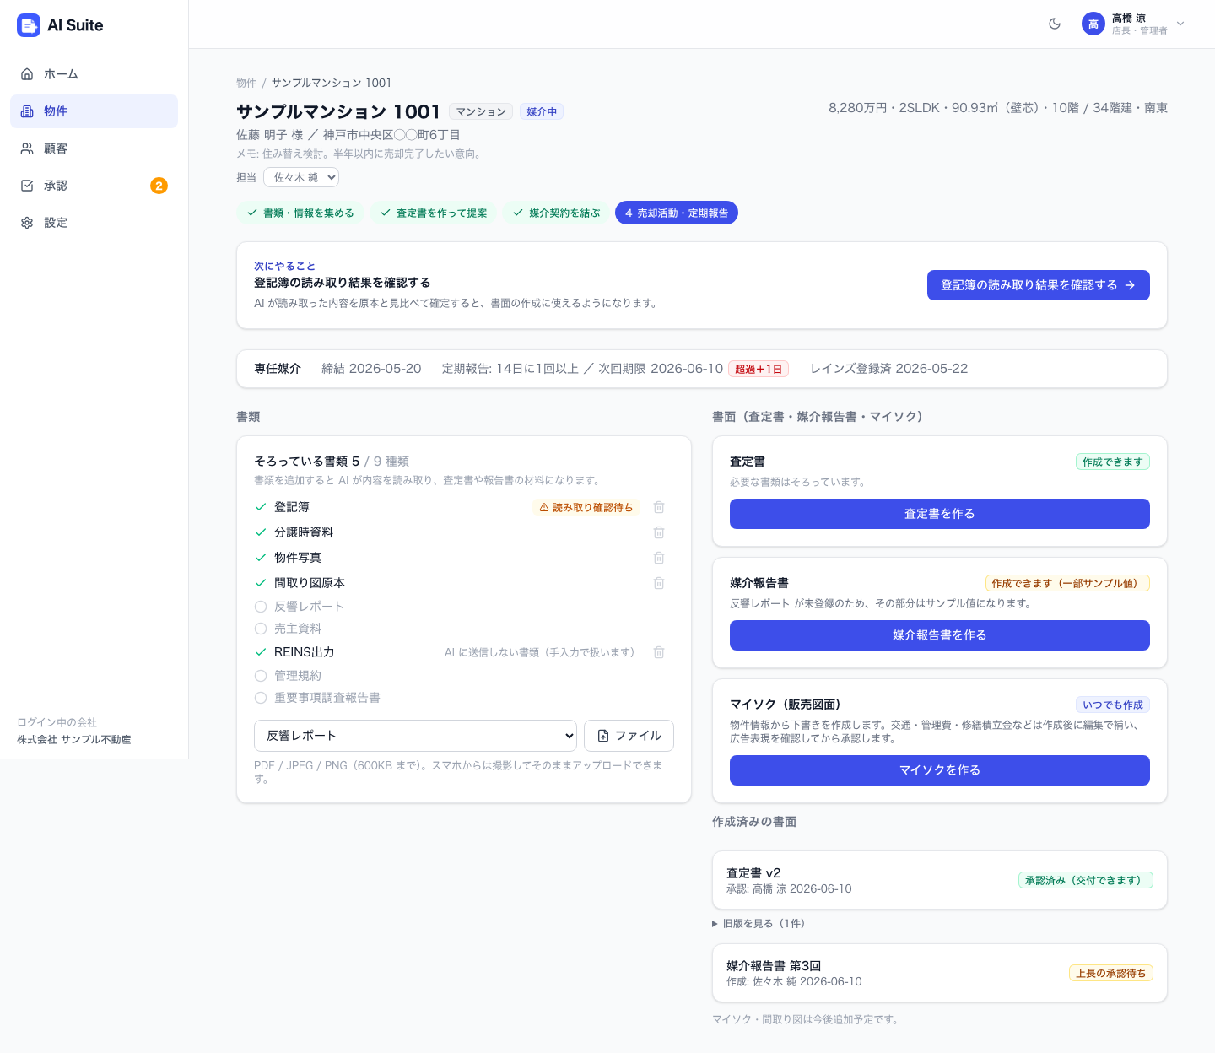
Task: Open the ホーム sidebar item
Action: pos(94,74)
